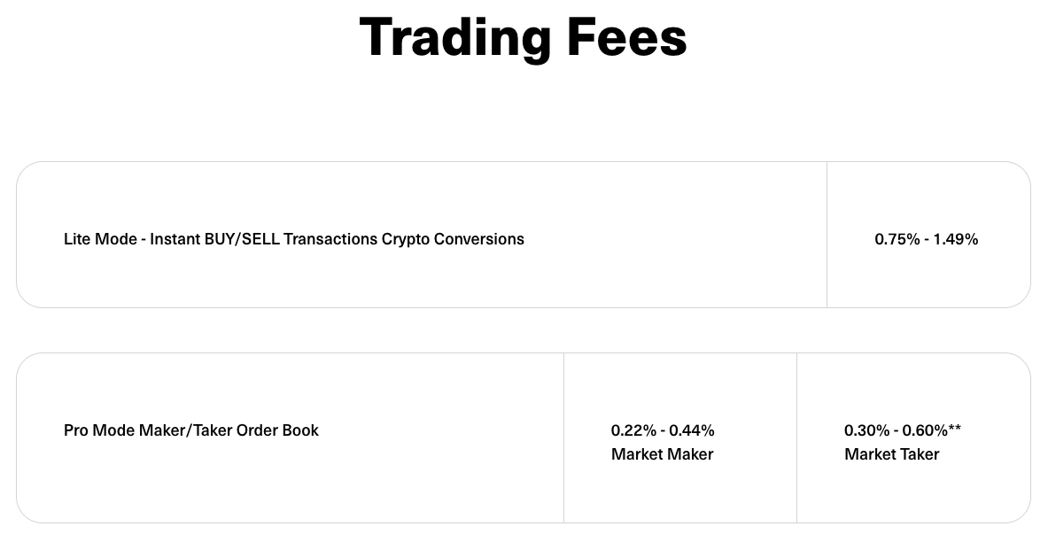
Task: Click the 0.22% maker fee value
Action: [x=633, y=430]
